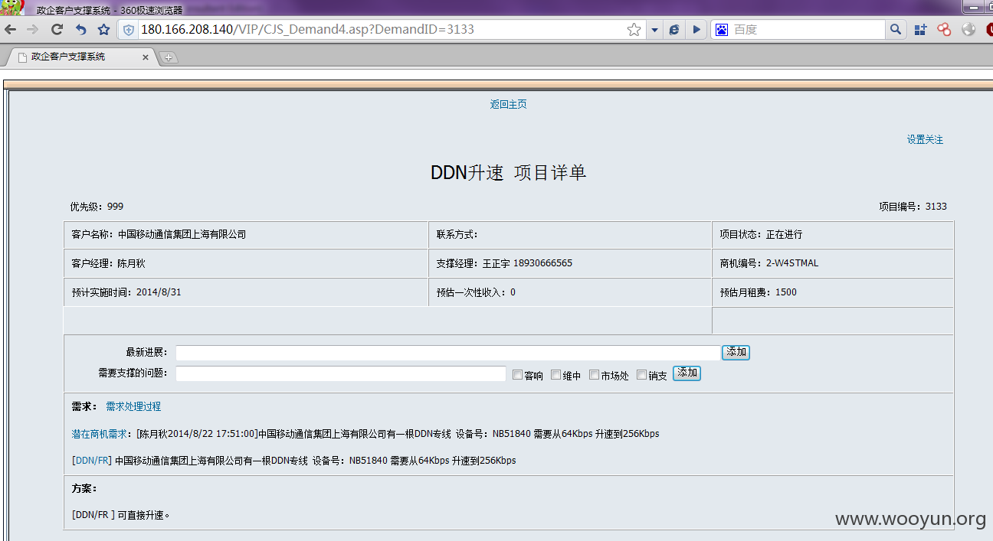Screen dimensions: 993x541
Task: Open the extensions grid plus icon
Action: 921,30
